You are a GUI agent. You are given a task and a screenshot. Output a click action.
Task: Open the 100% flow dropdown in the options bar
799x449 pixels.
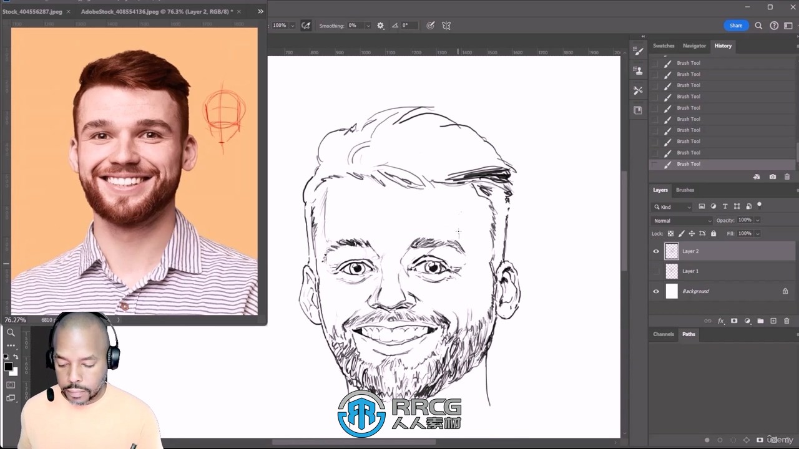292,26
